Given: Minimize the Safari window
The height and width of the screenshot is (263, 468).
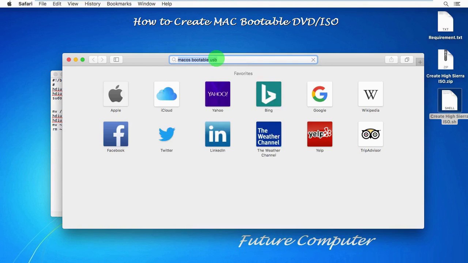Looking at the screenshot, I should tap(76, 60).
